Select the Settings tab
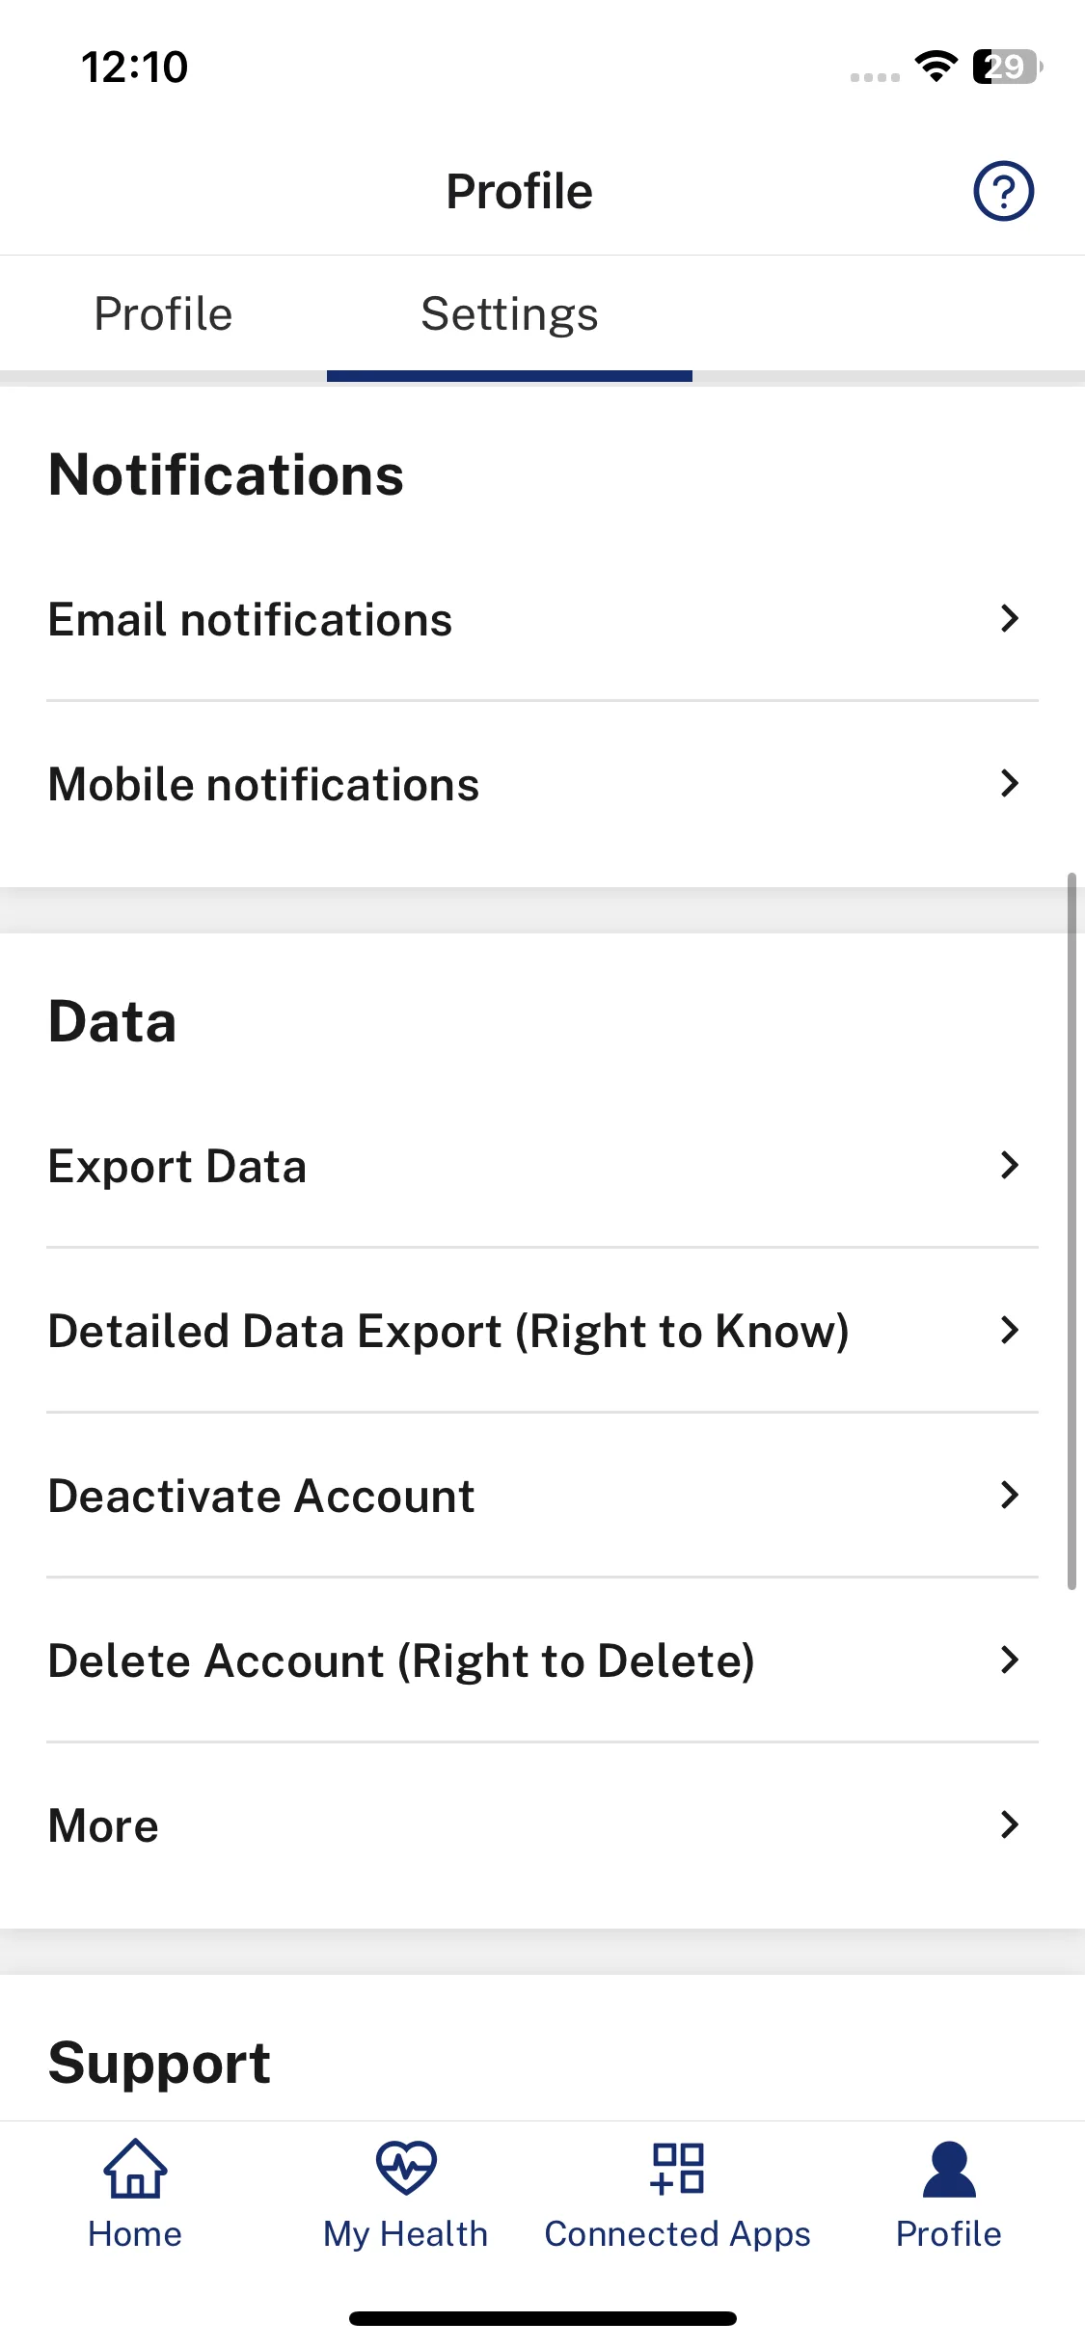The width and height of the screenshot is (1085, 2349). (x=509, y=314)
